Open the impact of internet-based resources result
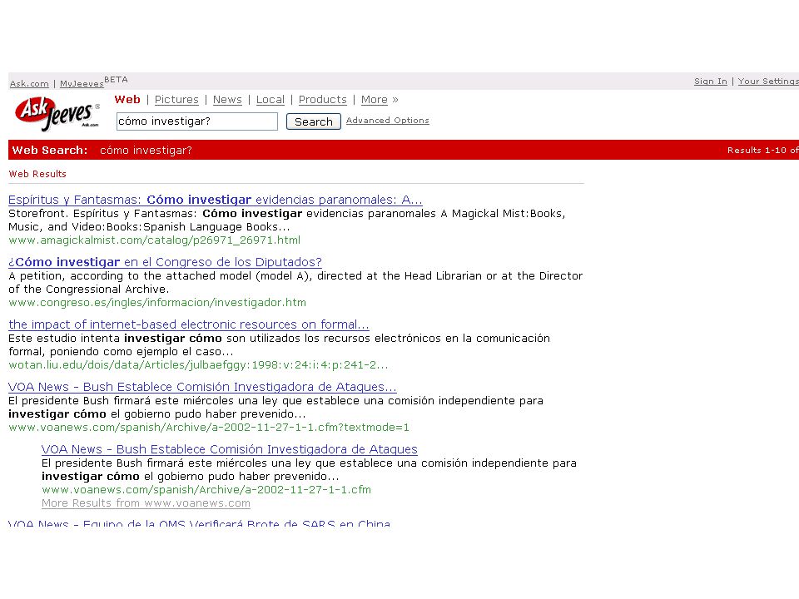The width and height of the screenshot is (799, 599). 189,324
